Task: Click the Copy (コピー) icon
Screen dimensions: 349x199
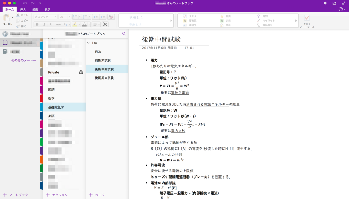Action: click(x=18, y=20)
